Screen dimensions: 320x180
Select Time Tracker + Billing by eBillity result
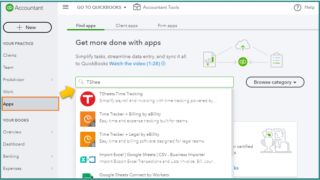click(x=154, y=119)
